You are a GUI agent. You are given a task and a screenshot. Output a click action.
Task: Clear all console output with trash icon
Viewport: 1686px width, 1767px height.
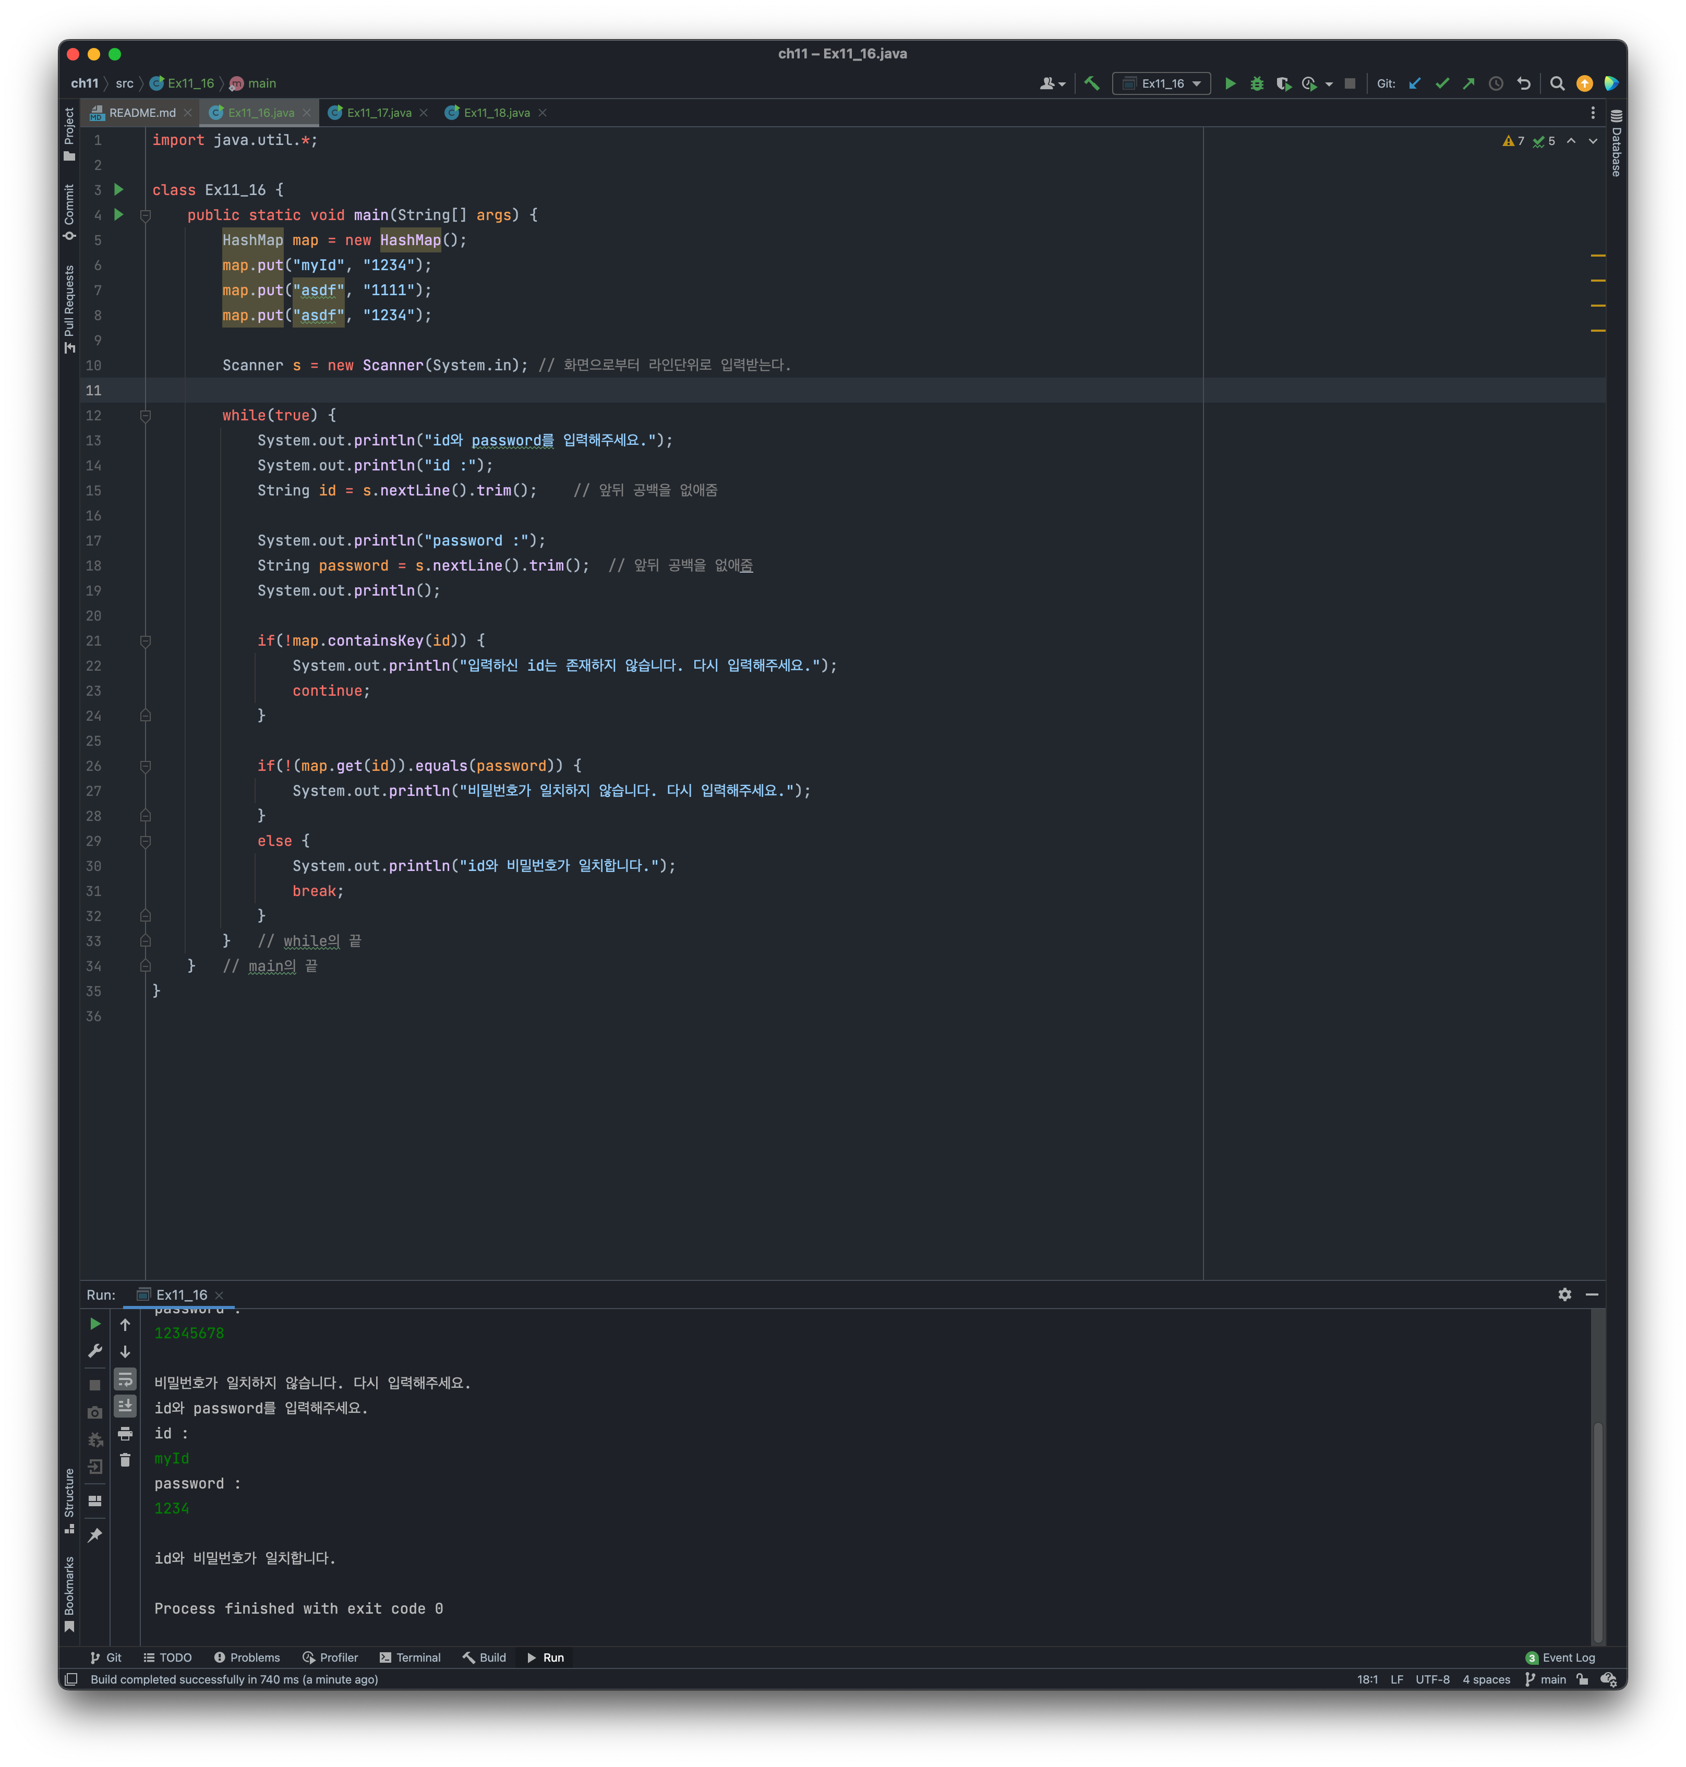pos(125,1460)
